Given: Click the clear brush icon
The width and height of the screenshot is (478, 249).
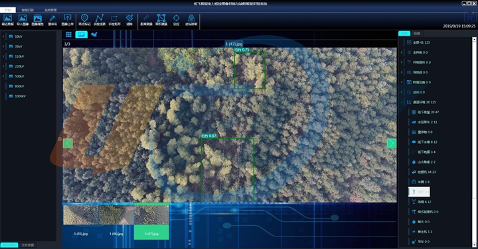Looking at the screenshot, I should [x=129, y=20].
